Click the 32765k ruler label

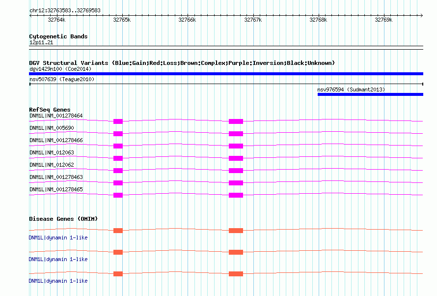tap(122, 20)
